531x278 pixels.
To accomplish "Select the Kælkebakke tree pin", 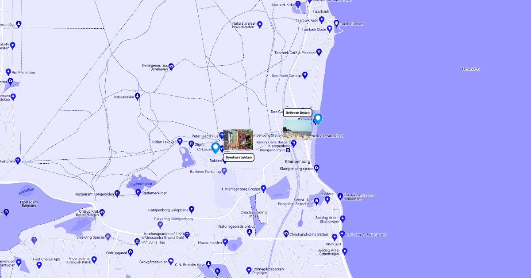I will click(x=138, y=96).
